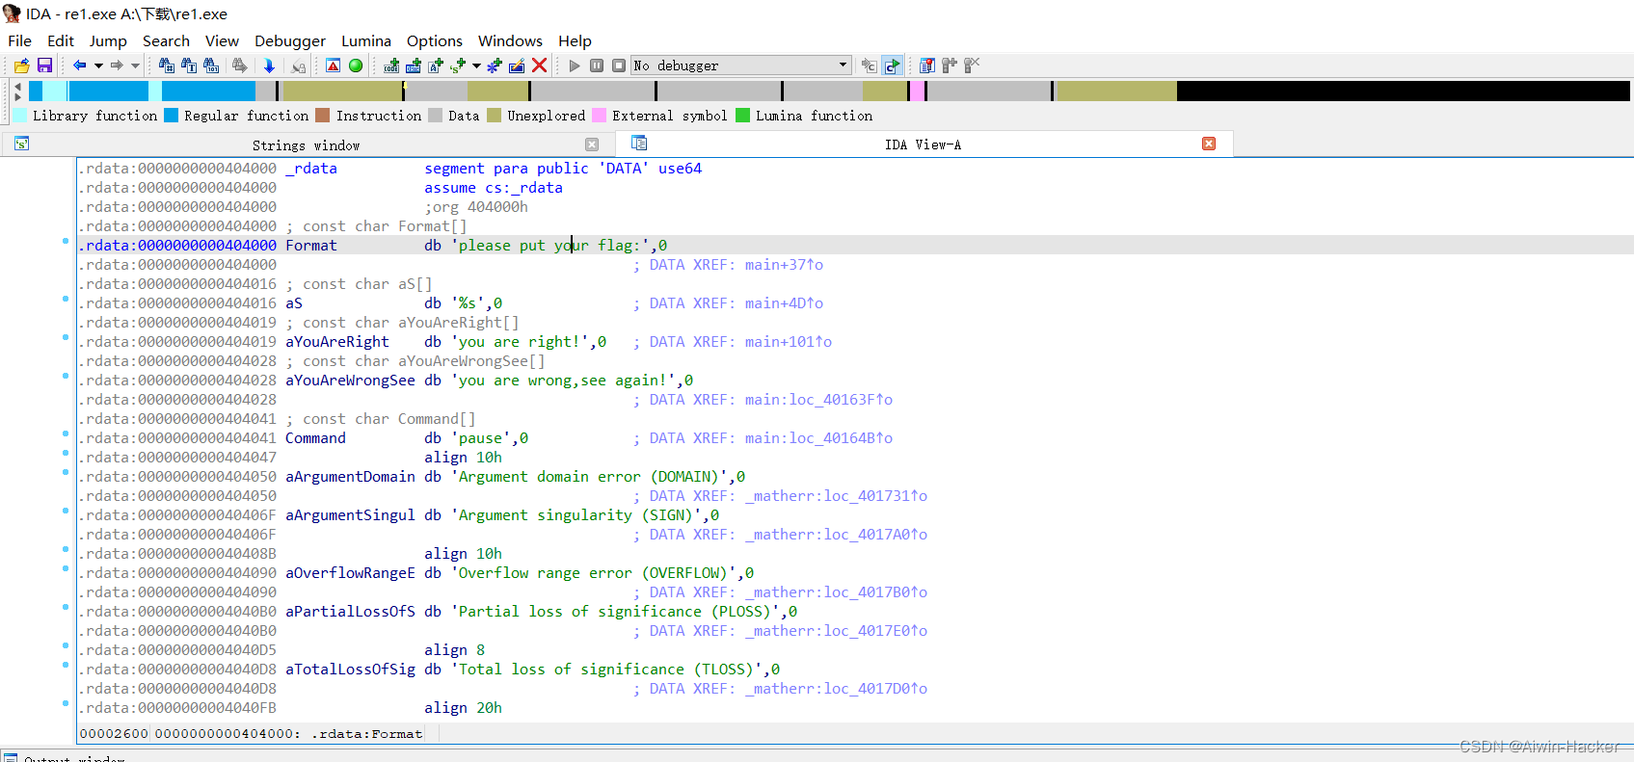Click the External symbol legend swatch
This screenshot has width=1634, height=762.
coord(600,116)
